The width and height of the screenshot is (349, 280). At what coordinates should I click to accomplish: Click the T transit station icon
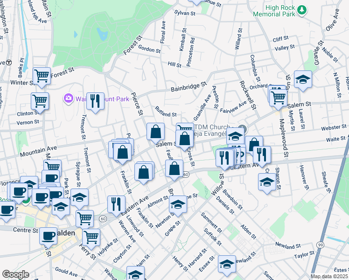[8, 62]
